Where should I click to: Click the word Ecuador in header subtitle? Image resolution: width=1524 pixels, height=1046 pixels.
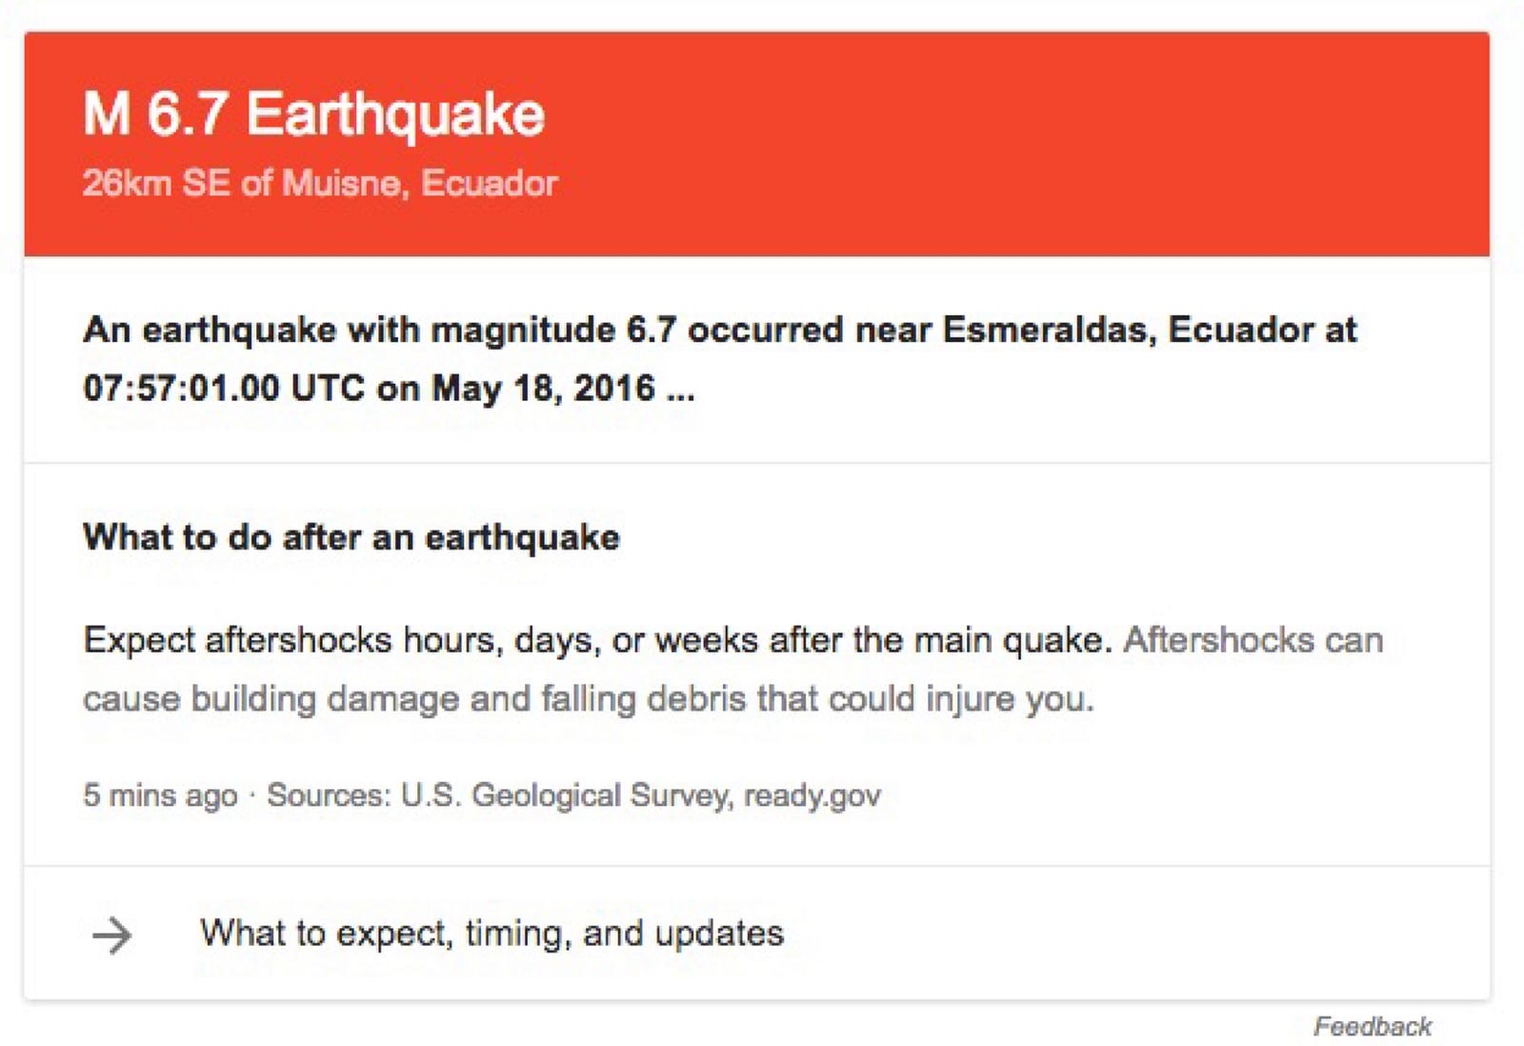pos(489,182)
